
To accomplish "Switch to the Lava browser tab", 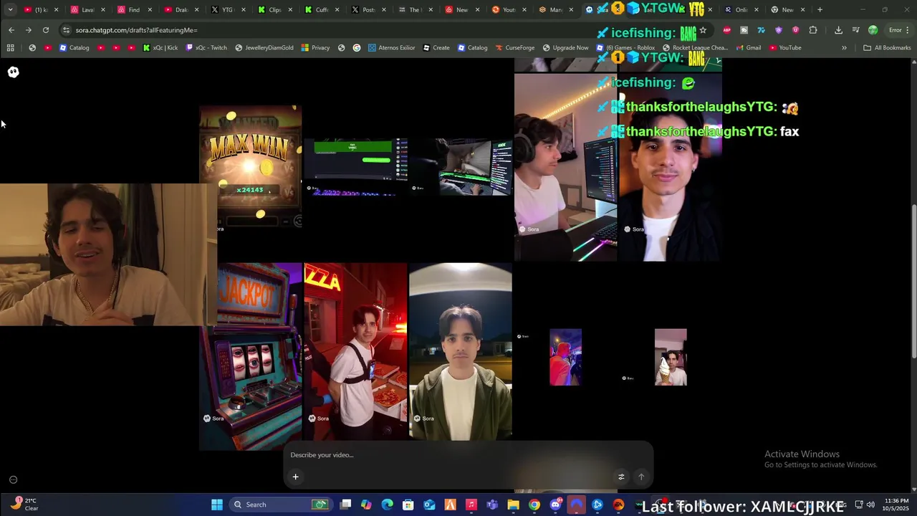I will point(88,9).
